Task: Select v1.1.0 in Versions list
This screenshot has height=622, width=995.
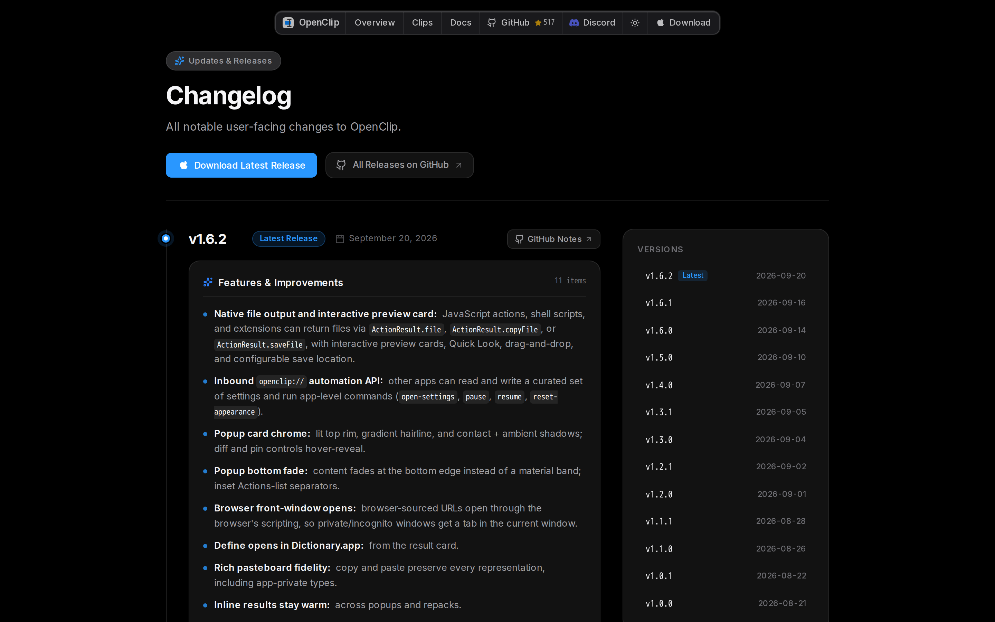Action: coord(726,549)
